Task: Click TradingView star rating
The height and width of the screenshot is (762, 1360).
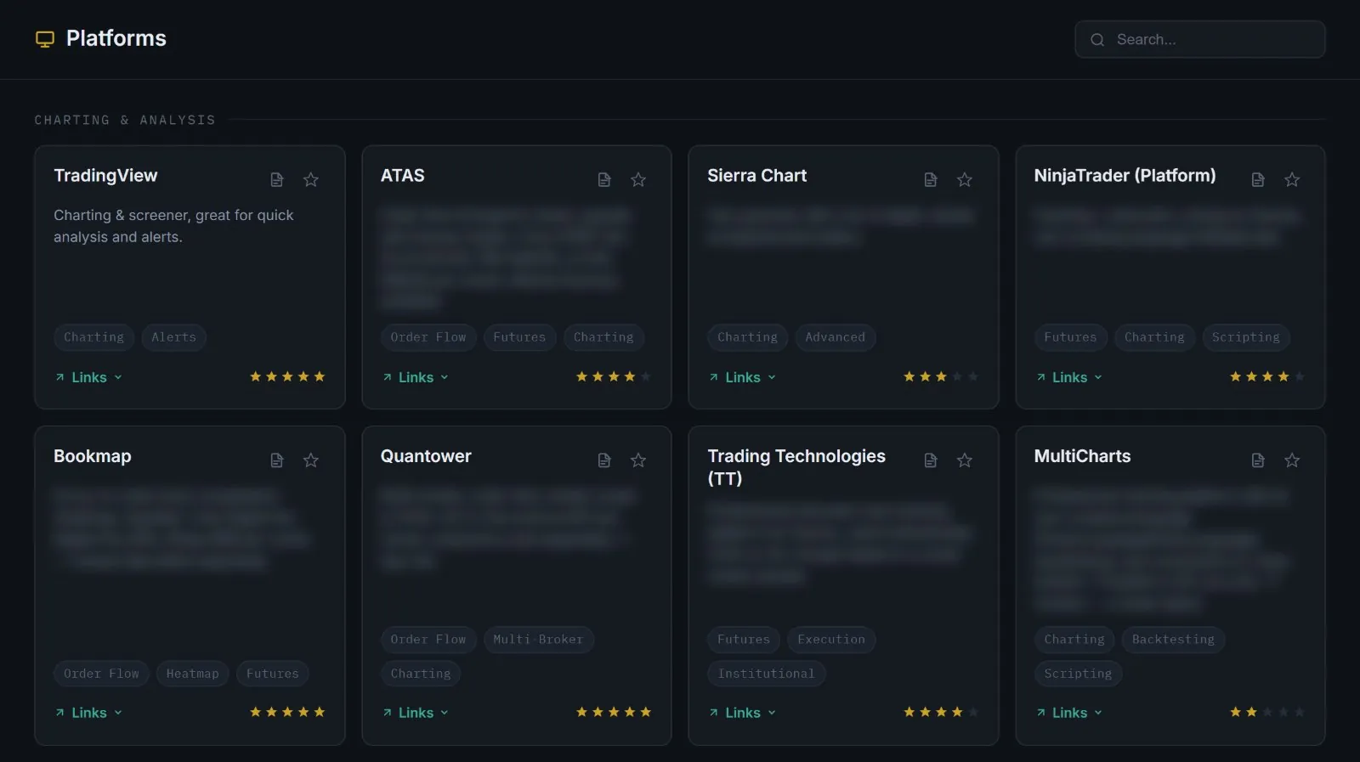Action: pos(287,376)
